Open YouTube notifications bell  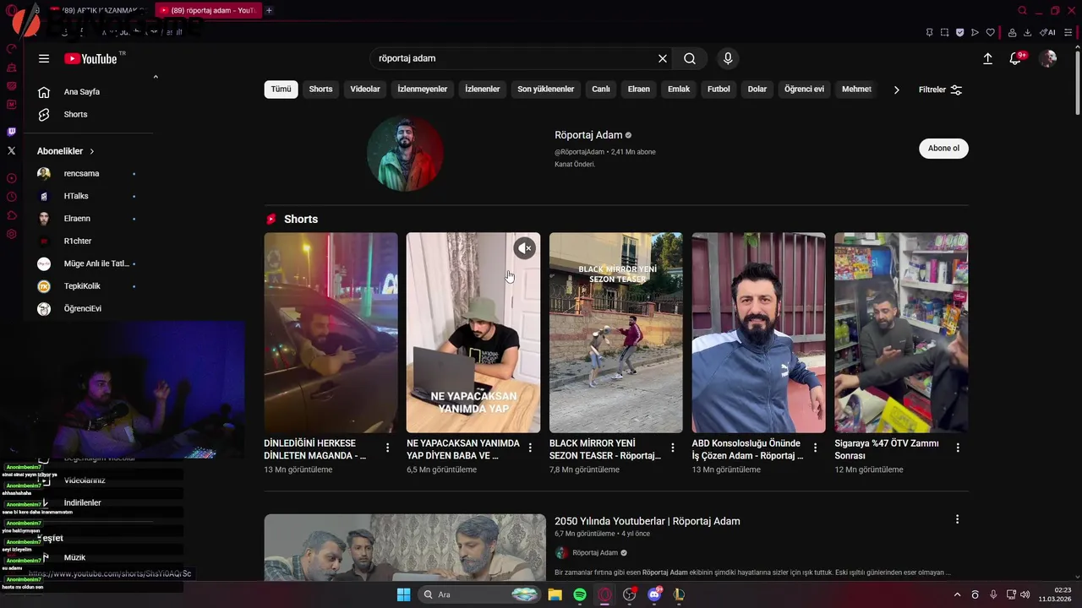coord(1016,58)
